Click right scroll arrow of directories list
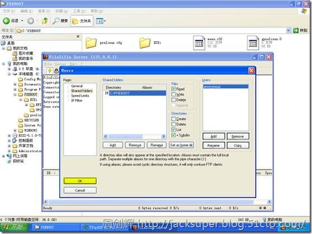The width and height of the screenshot is (312, 234). coord(163,136)
